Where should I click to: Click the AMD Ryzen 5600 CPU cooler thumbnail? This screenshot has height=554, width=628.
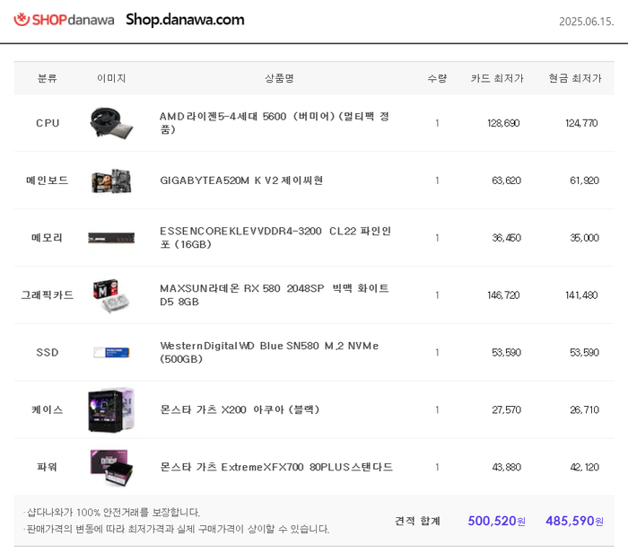(x=111, y=123)
